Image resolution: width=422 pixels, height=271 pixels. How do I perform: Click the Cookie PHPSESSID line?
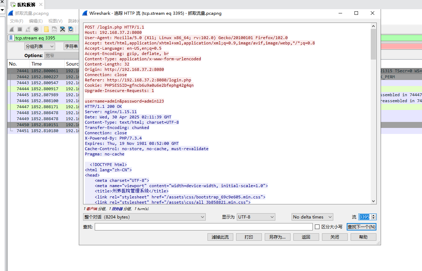[139, 85]
